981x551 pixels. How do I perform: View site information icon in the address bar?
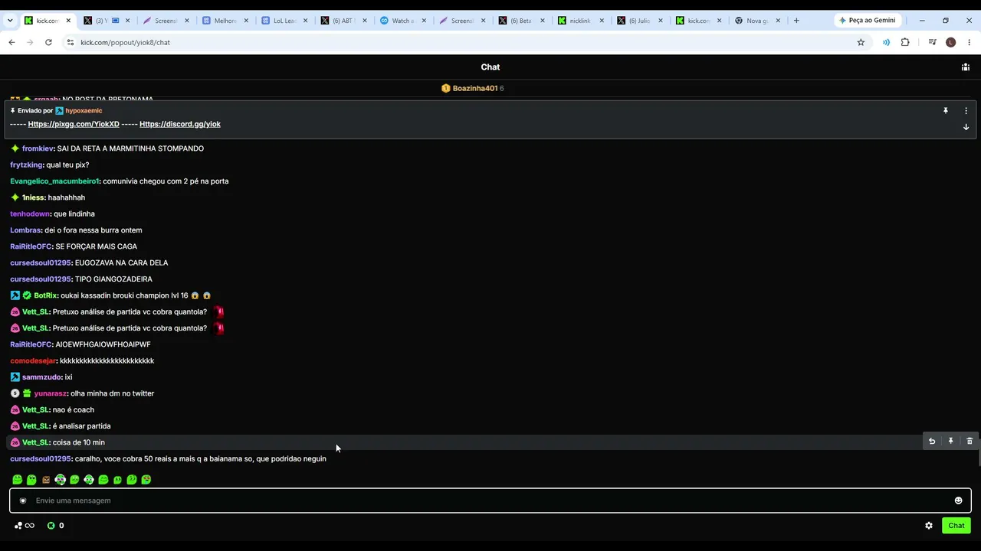coord(70,43)
